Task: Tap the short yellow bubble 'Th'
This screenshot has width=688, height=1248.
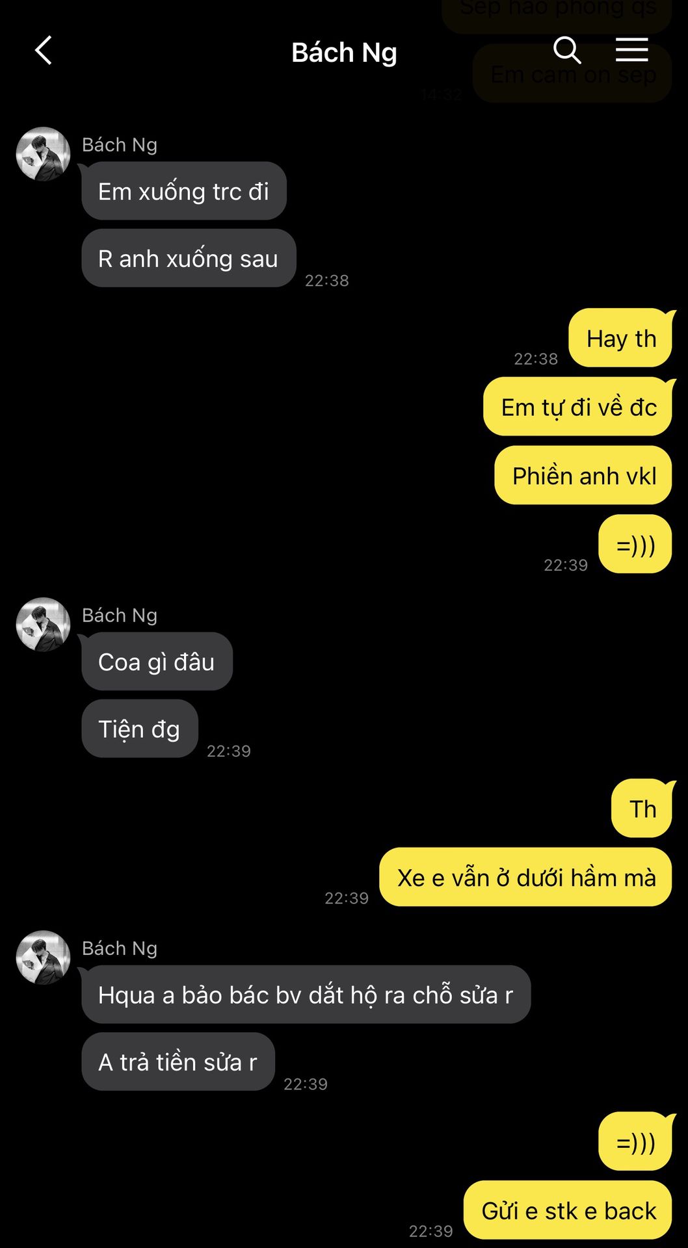Action: [x=642, y=809]
